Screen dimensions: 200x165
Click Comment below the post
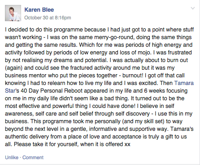(33, 157)
